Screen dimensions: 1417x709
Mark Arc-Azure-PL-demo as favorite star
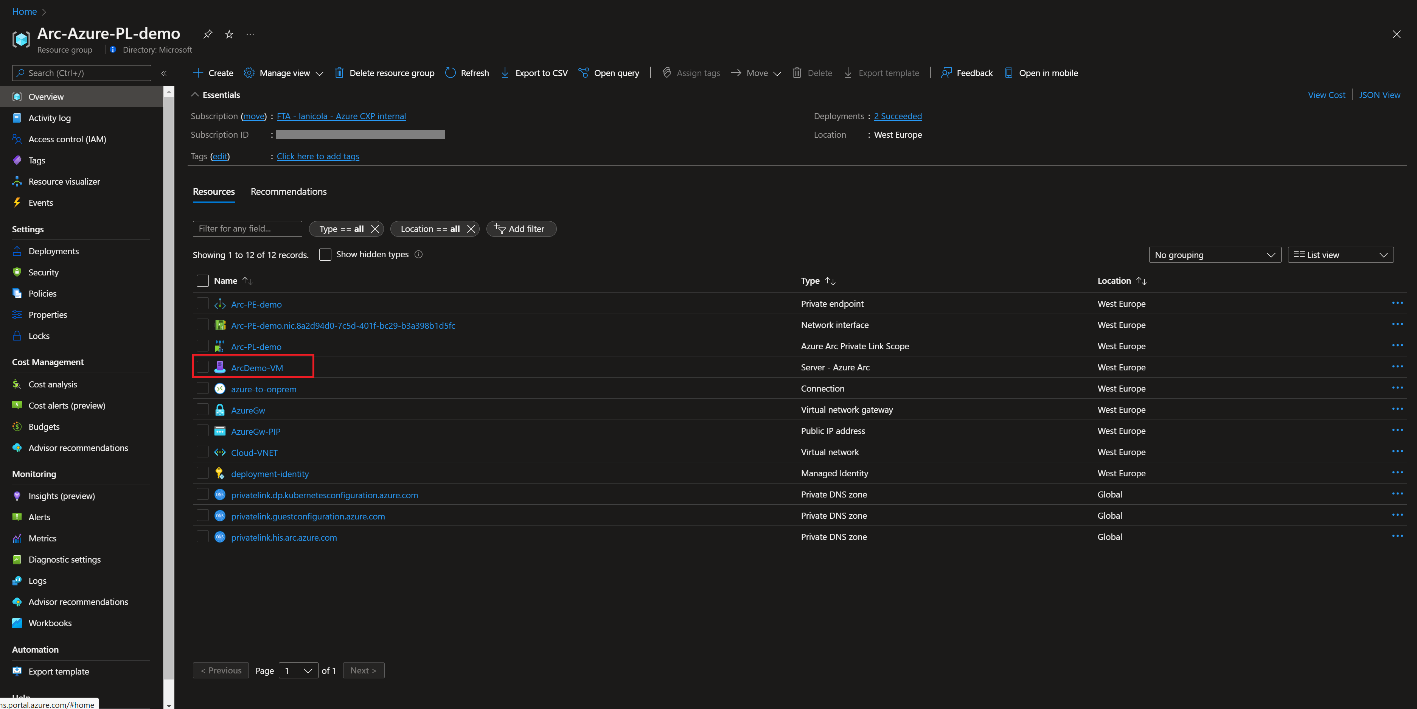[229, 34]
